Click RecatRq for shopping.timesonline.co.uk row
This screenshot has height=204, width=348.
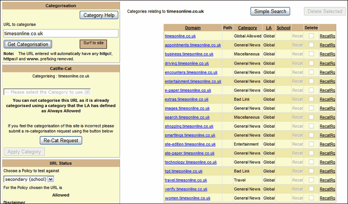click(x=328, y=126)
